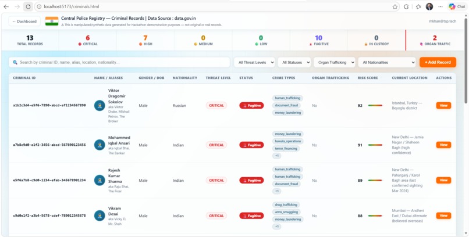Click risk score bar for score 92

click(375, 105)
